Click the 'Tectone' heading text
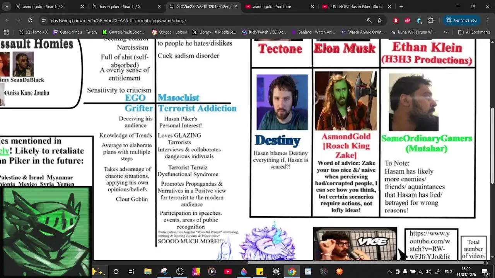495x278 pixels. click(280, 49)
